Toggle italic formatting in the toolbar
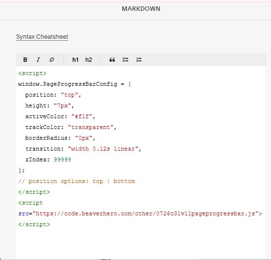This screenshot has height=260, width=271. [x=38, y=60]
